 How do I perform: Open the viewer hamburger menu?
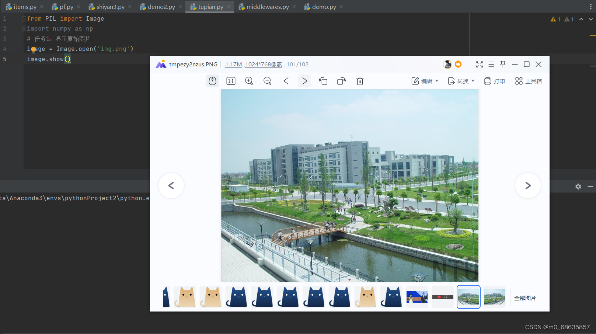point(491,64)
